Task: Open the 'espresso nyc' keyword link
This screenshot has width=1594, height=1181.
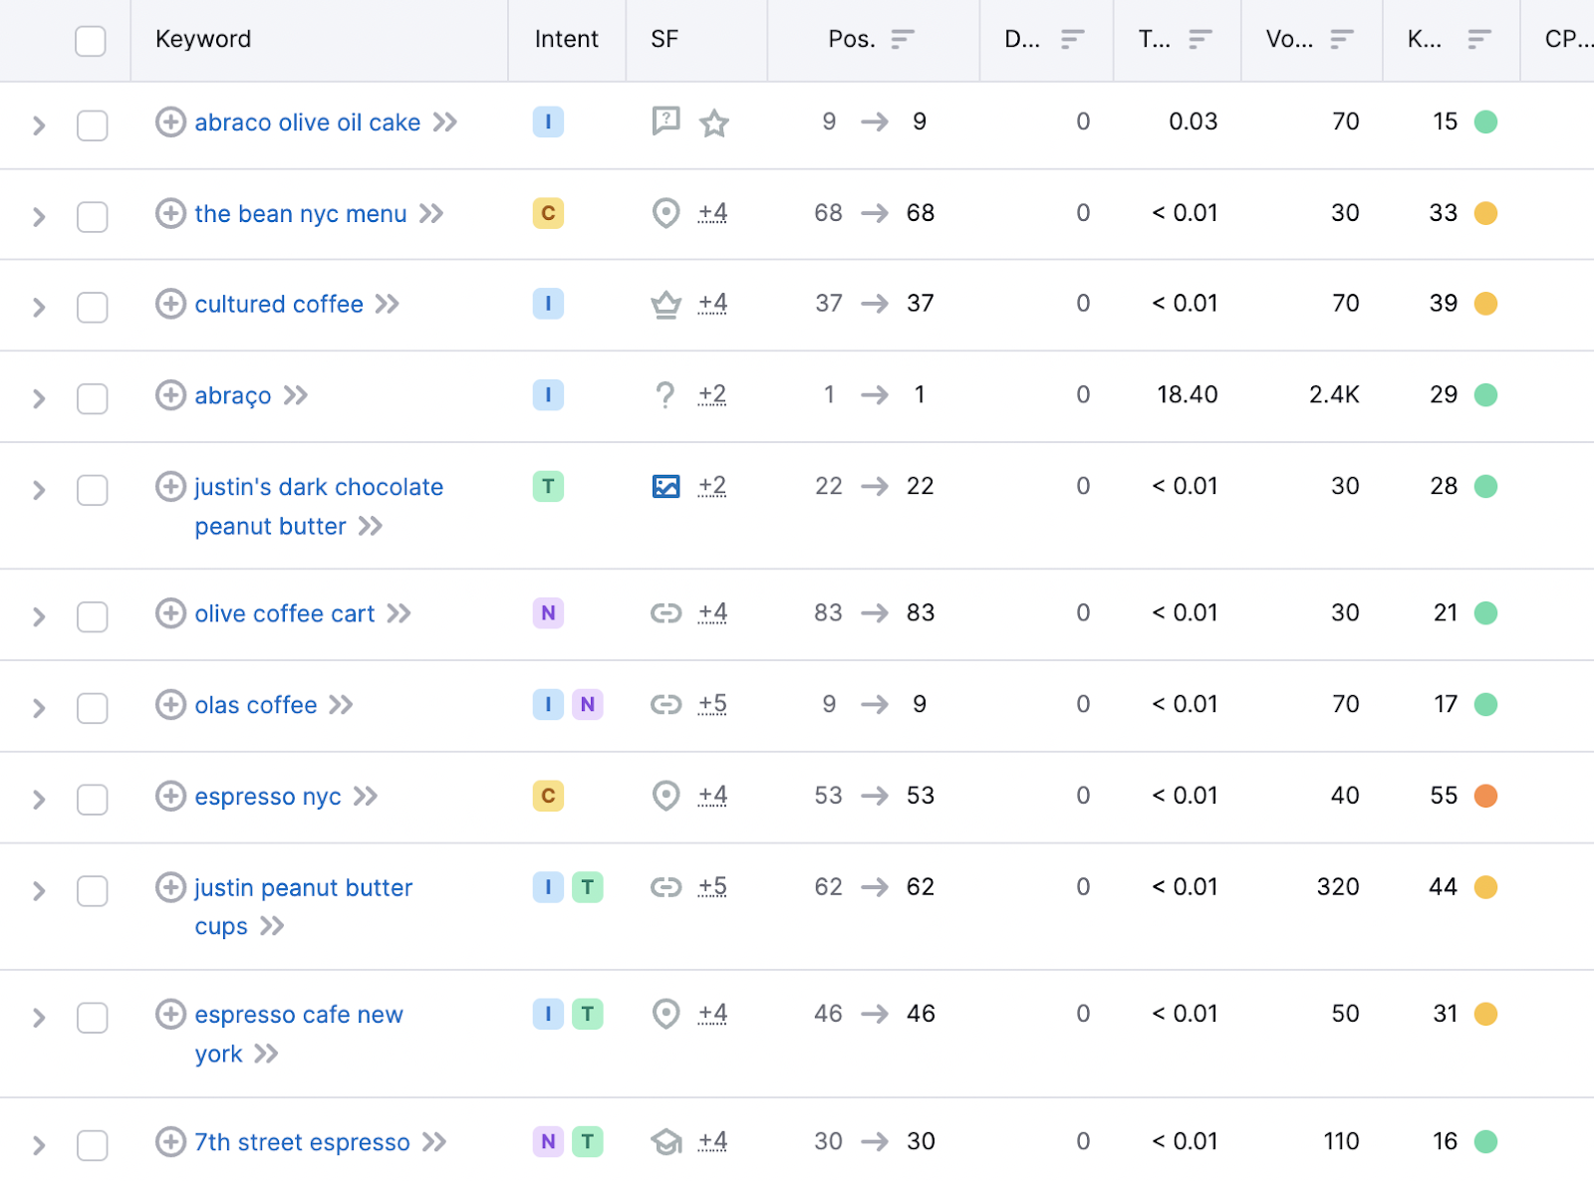Action: click(268, 797)
